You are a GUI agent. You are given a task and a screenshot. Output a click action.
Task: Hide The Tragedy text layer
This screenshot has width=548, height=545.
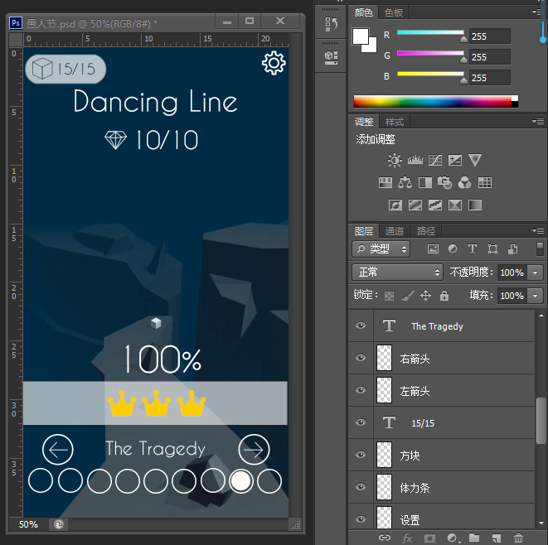361,326
